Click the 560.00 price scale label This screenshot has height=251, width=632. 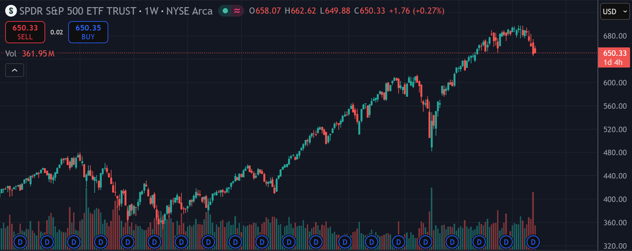click(614, 106)
